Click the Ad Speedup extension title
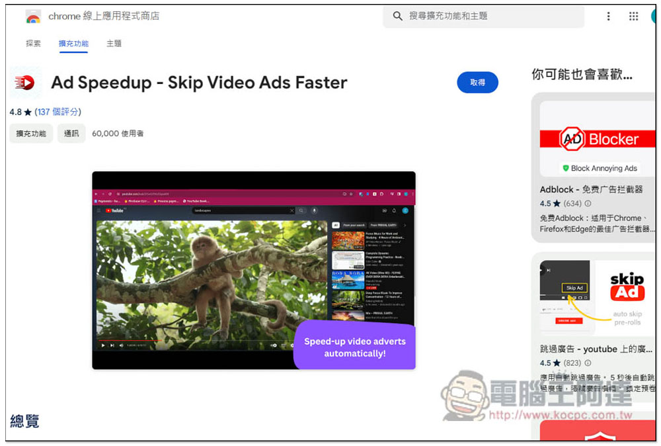The width and height of the screenshot is (661, 446). 199,82
